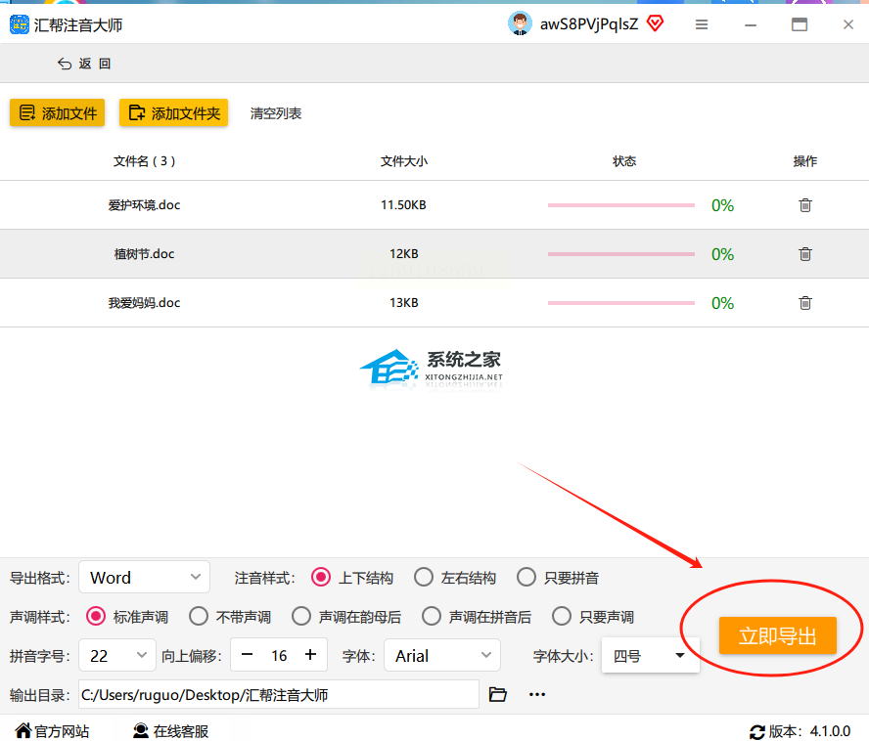Delete 我爱妈妈.doc with trash icon
Image resolution: width=869 pixels, height=741 pixels.
[805, 302]
